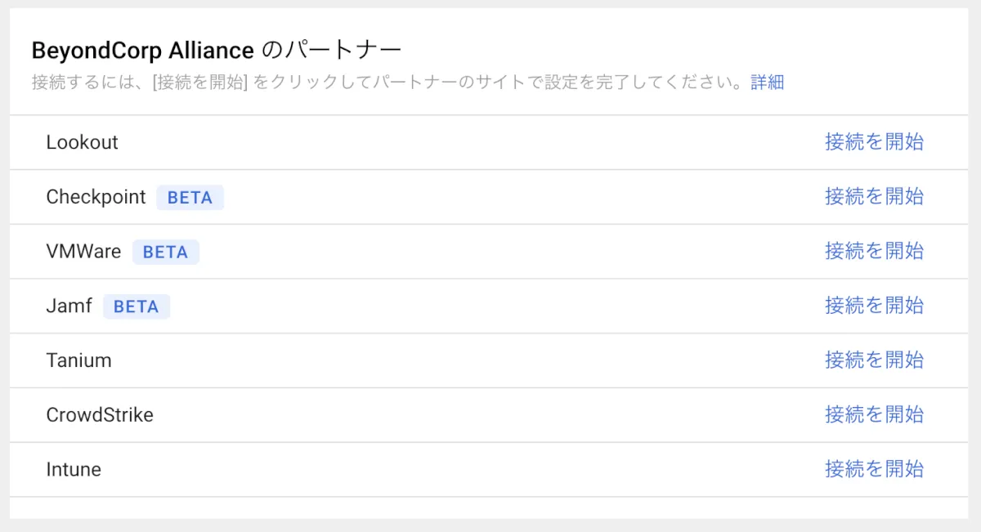Select the Lookout partner name
The height and width of the screenshot is (532, 981).
[82, 142]
